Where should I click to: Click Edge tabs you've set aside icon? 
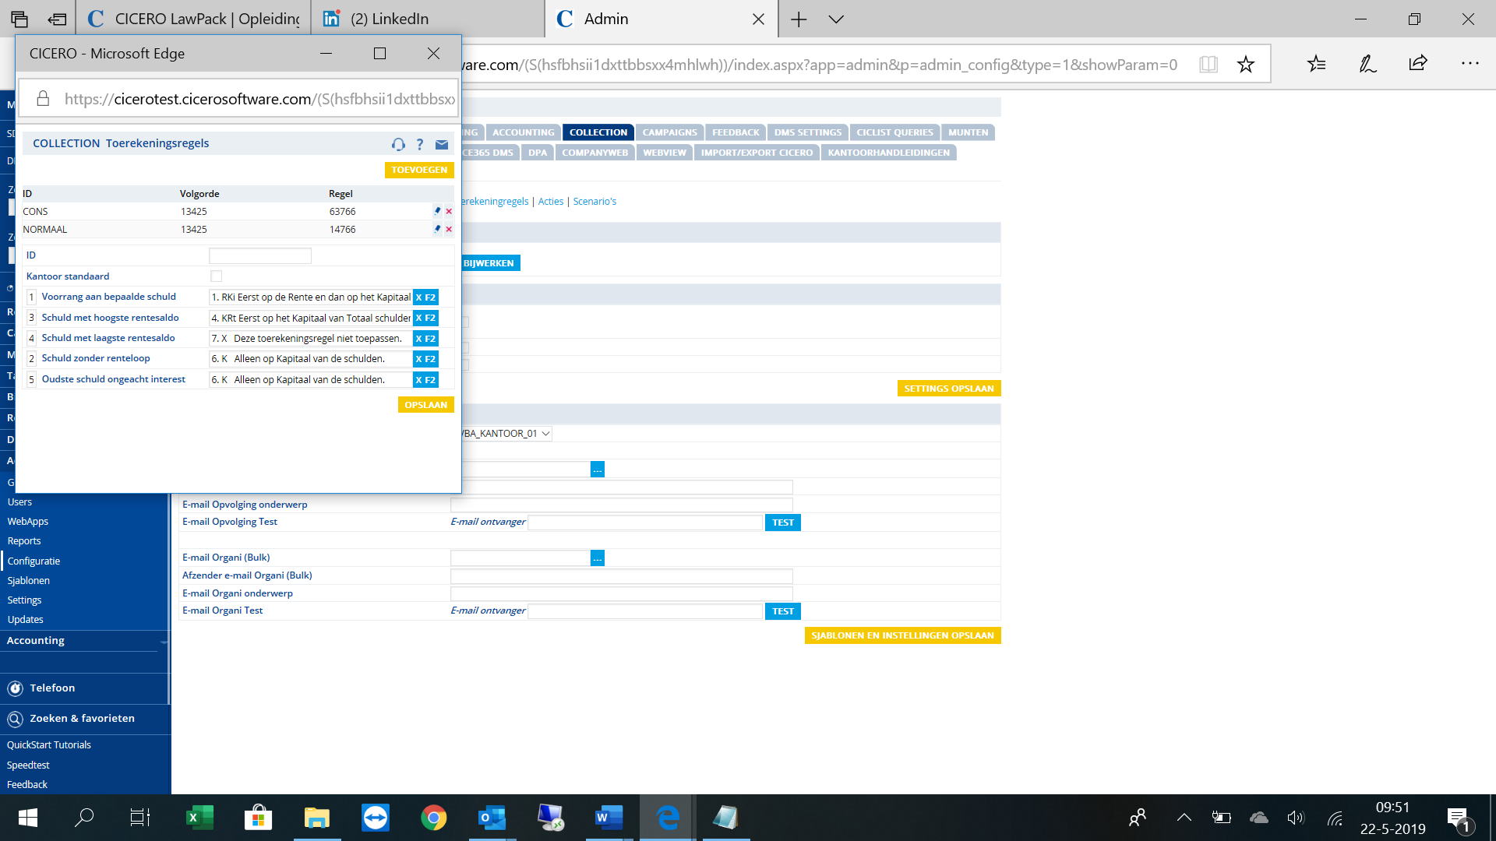(x=19, y=19)
